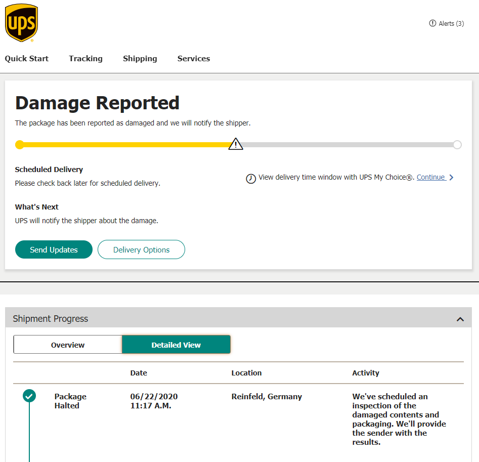
Task: Click the blue chevron after Continue
Action: (451, 177)
